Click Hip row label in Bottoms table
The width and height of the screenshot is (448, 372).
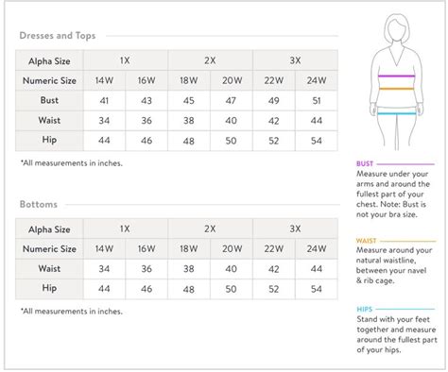point(49,288)
